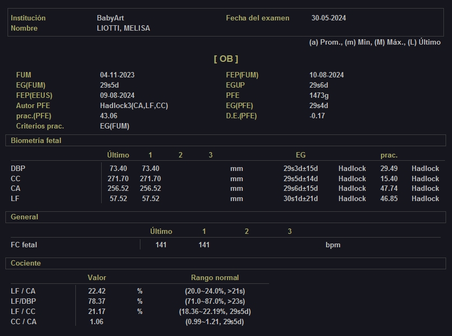Viewport: 452px width, 336px height.
Task: Click the D.E.(PFE) value -0.17
Action: (x=317, y=116)
